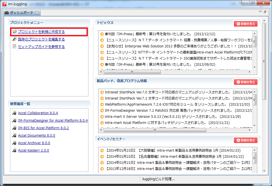Image resolution: width=272 pixels, height=186 pixels.
Task: Open Accel Documents 8.0.0 link
Action: click(37, 135)
